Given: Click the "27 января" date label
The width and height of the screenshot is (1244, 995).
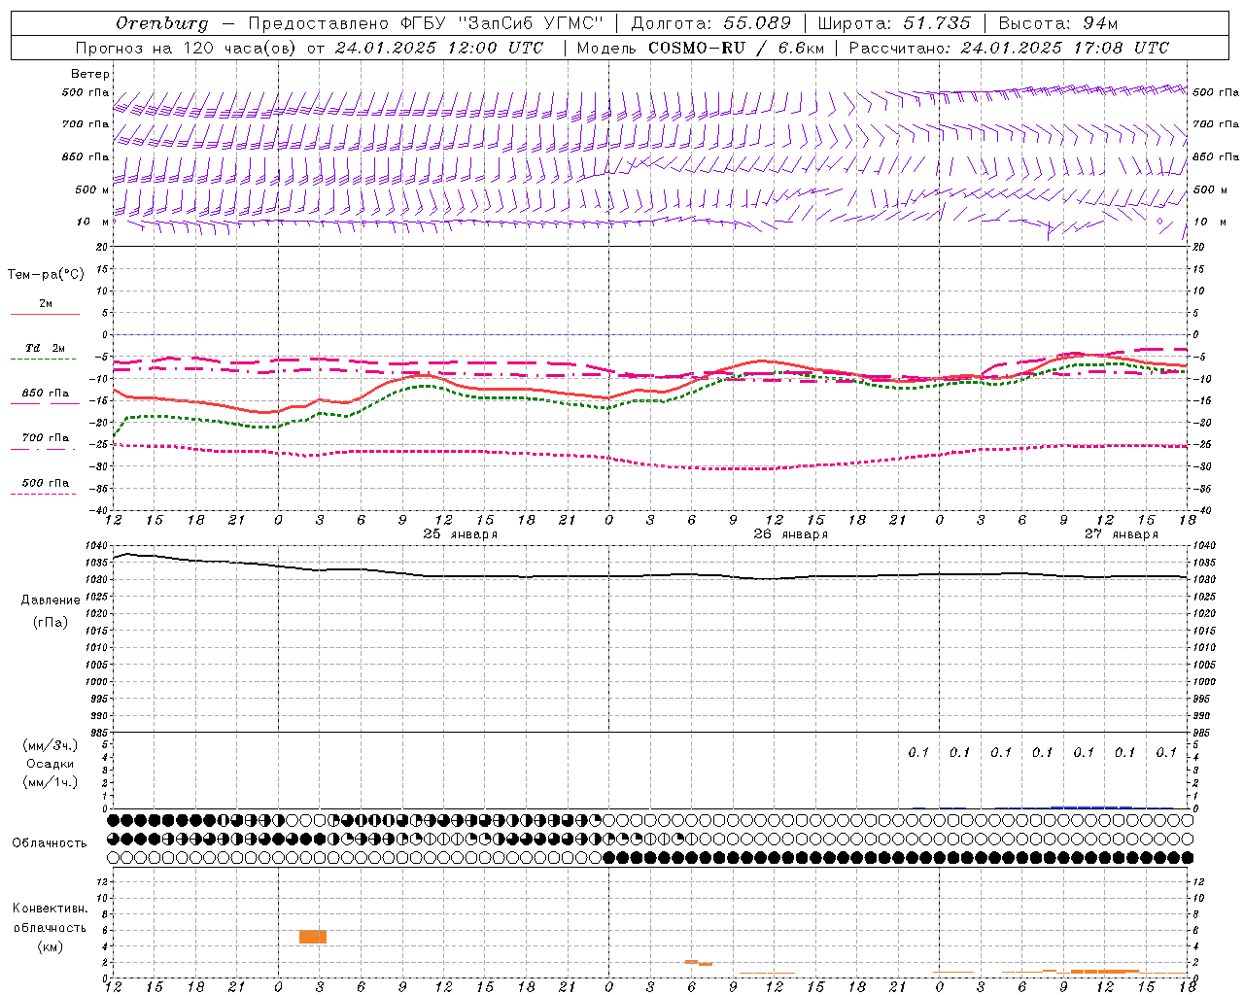Looking at the screenshot, I should 1121,534.
